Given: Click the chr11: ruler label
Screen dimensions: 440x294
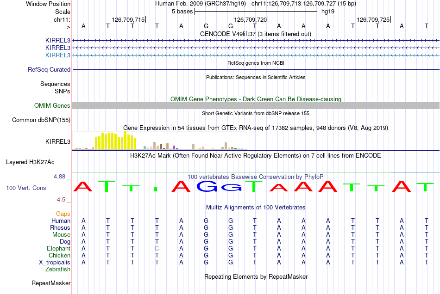Looking at the screenshot, I should click(62, 19).
